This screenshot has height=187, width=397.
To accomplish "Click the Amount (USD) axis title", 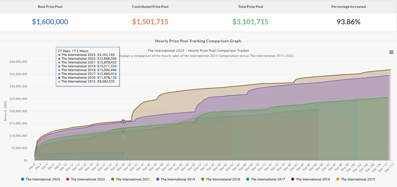I will click(5, 111).
